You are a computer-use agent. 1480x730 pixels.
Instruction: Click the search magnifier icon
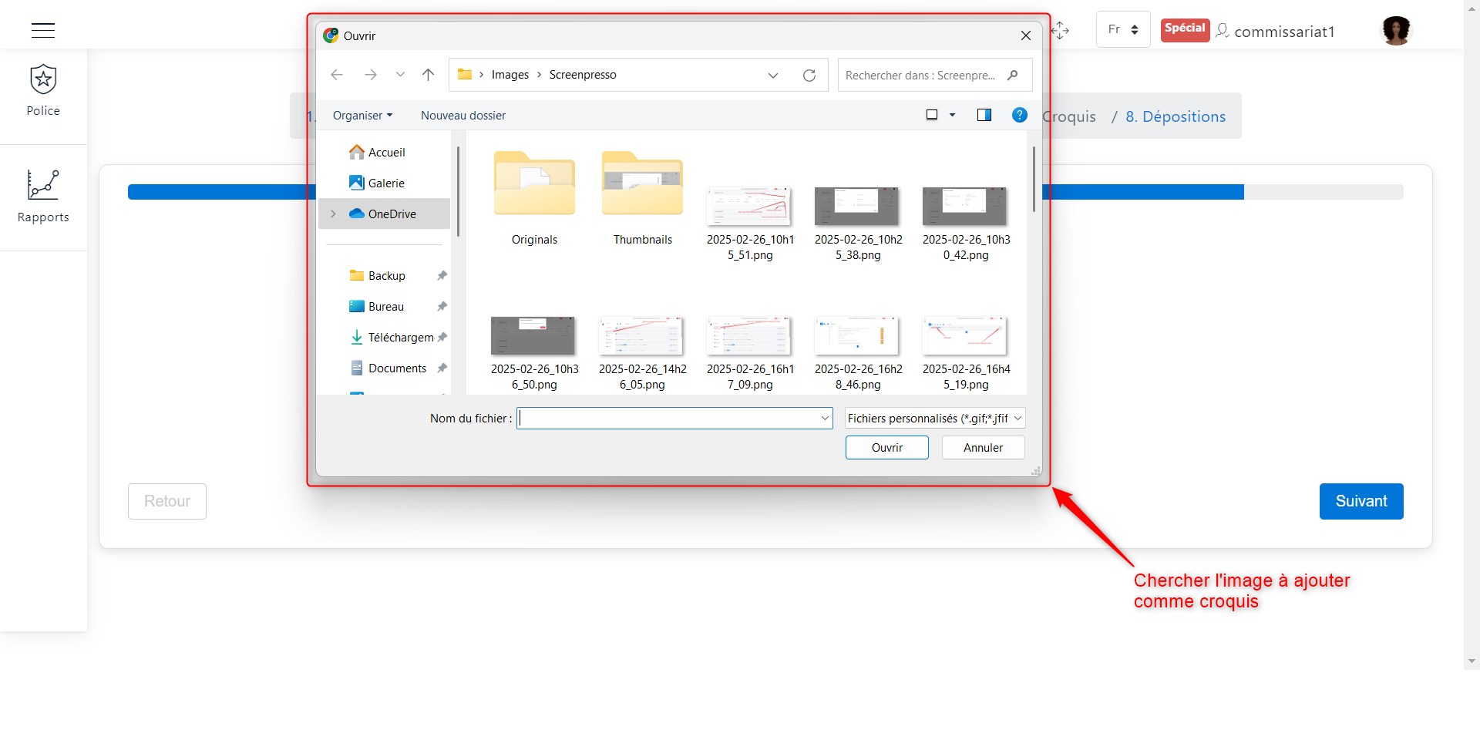(x=1013, y=75)
